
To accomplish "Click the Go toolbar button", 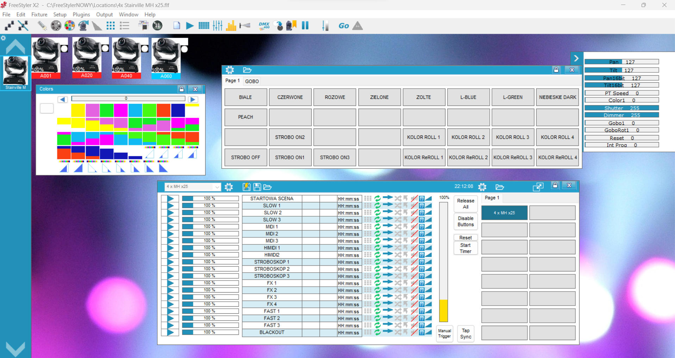I will 343,26.
